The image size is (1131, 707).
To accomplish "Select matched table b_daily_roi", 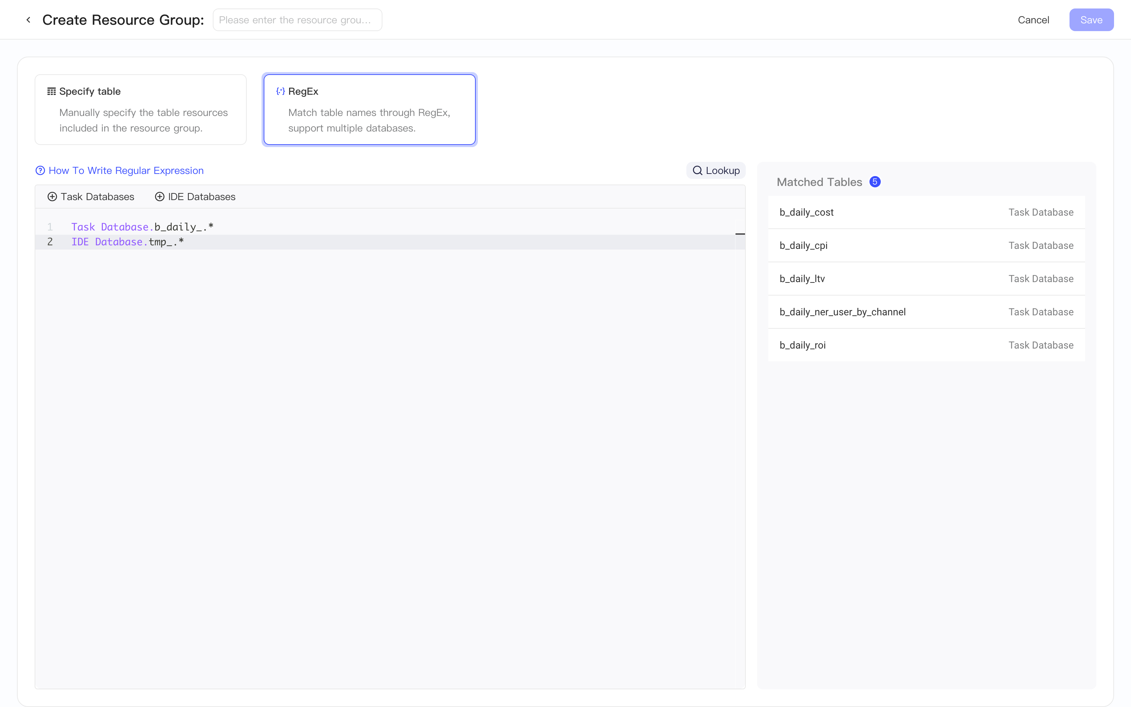I will [926, 345].
